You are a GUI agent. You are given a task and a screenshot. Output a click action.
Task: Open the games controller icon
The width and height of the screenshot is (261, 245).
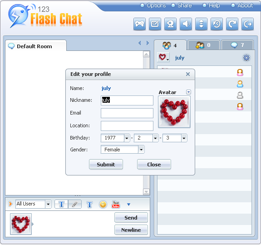[x=139, y=24]
